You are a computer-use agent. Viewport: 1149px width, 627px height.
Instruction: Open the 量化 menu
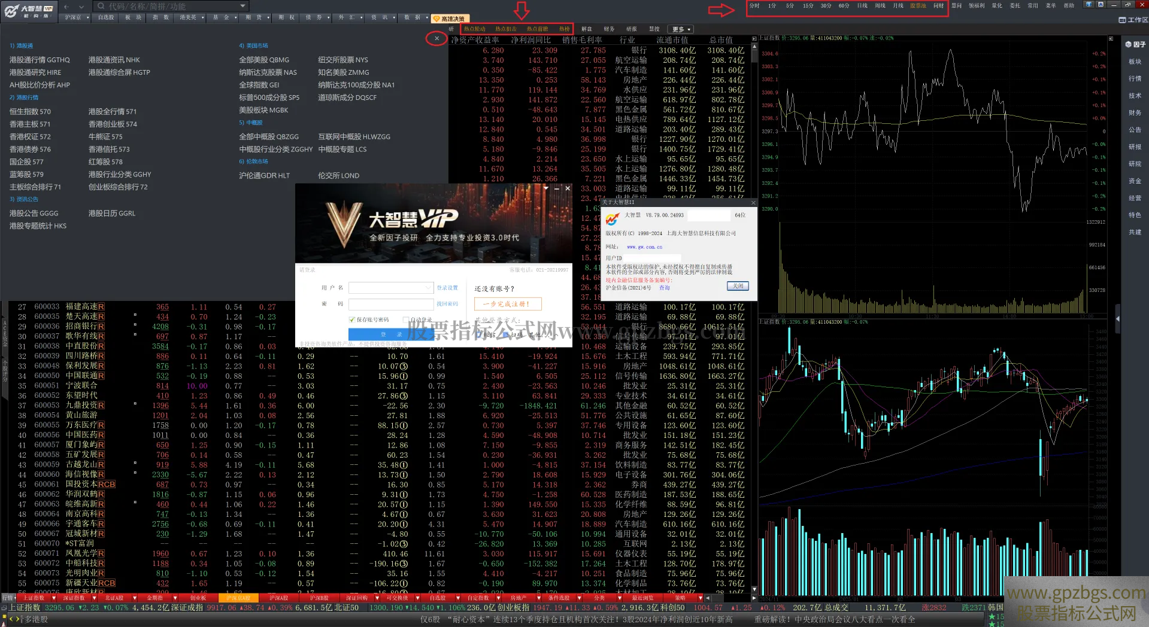click(997, 6)
